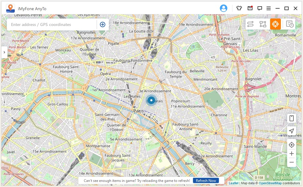Open the hamburger main menu
The width and height of the screenshot is (303, 187).
[x=269, y=8]
